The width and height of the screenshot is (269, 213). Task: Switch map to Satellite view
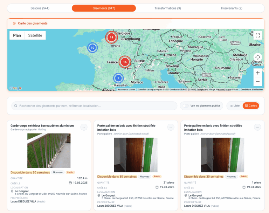pos(35,35)
